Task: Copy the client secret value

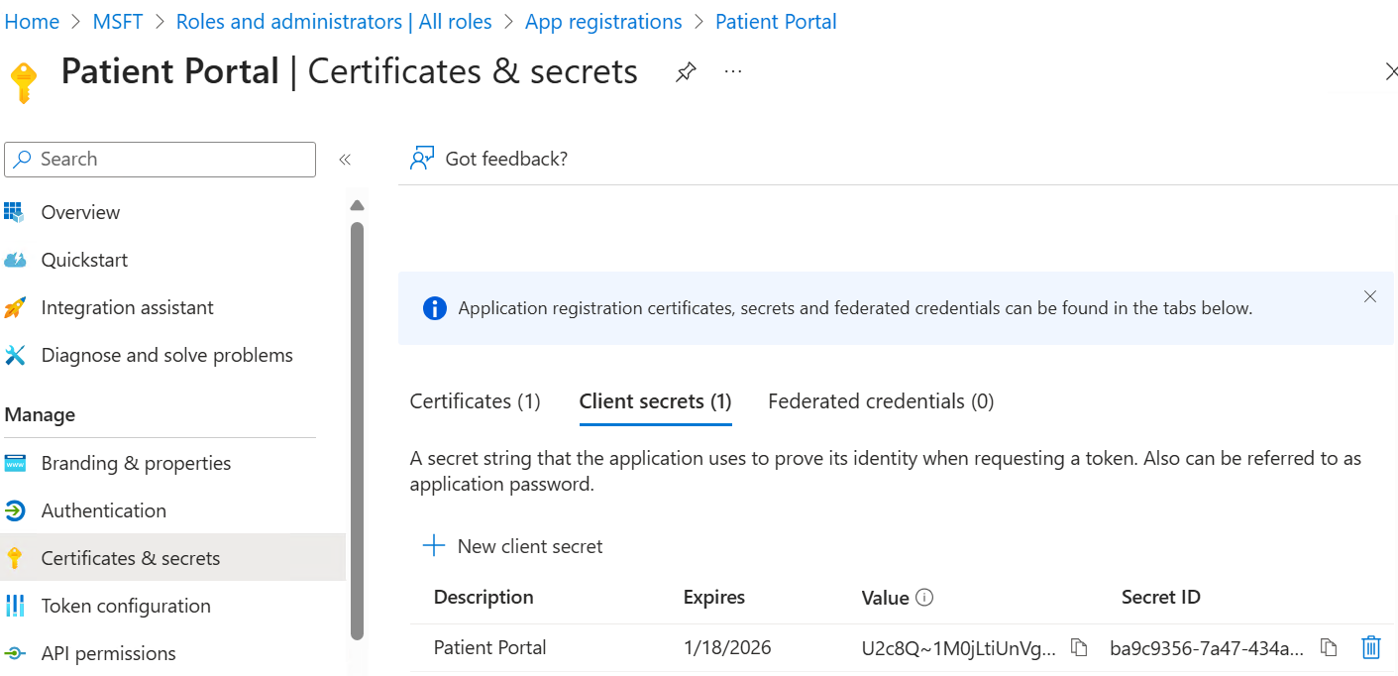Action: tap(1080, 648)
